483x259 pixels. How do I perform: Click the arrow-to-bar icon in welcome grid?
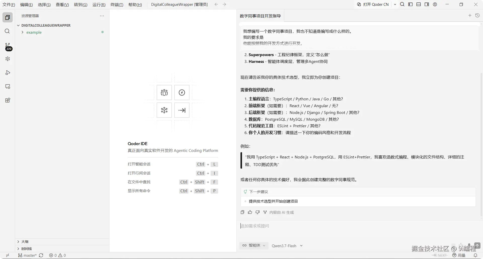coord(182,110)
